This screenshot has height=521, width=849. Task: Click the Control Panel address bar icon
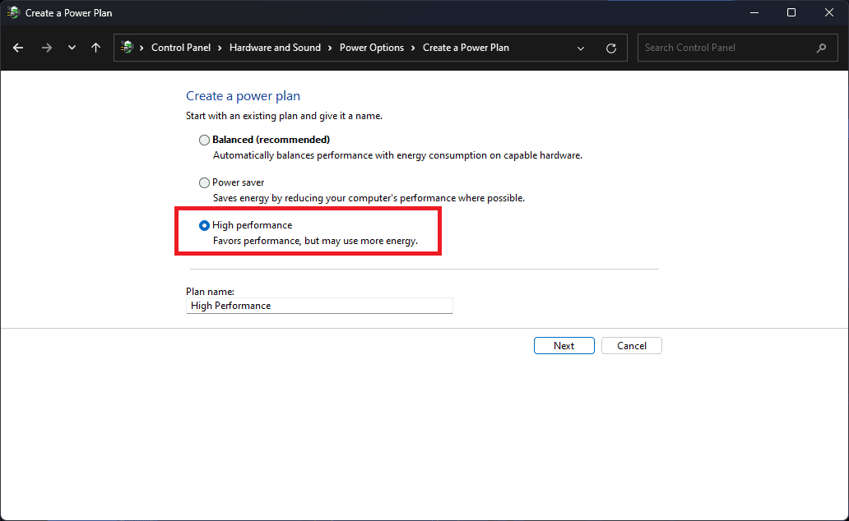coord(127,48)
